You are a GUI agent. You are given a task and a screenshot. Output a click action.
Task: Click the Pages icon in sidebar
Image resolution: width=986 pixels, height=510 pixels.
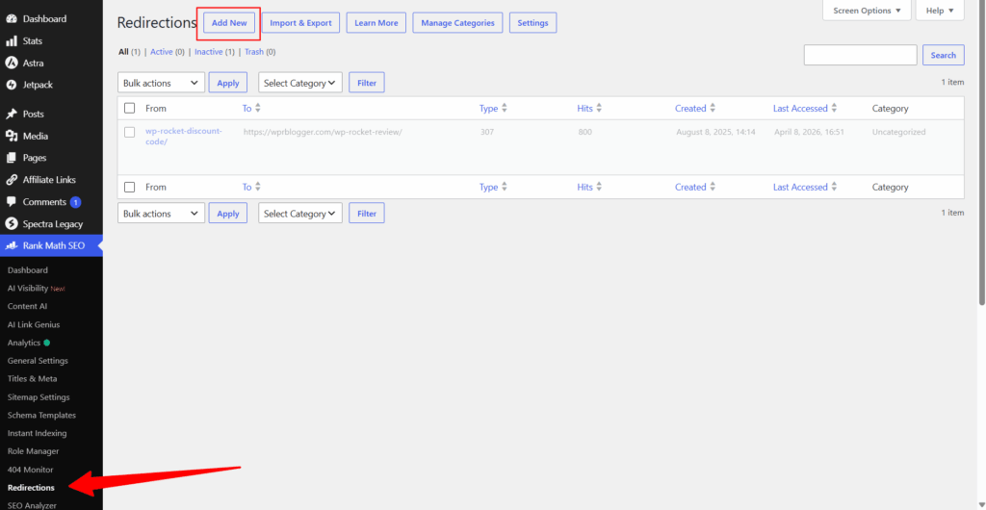tap(11, 158)
